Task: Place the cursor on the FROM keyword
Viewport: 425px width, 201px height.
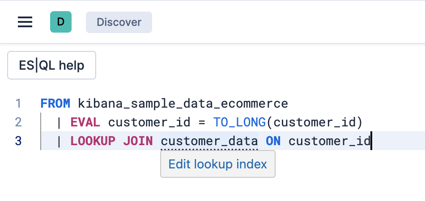Action: (55, 104)
